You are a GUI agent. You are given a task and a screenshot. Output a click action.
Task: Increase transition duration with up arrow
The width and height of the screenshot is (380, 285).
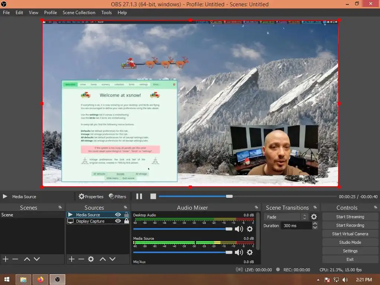pos(315,224)
